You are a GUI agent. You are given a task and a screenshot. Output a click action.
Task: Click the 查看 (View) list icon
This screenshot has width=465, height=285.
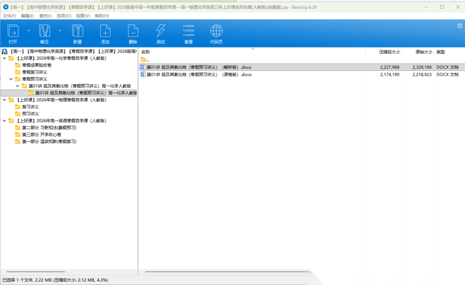pyautogui.click(x=189, y=31)
